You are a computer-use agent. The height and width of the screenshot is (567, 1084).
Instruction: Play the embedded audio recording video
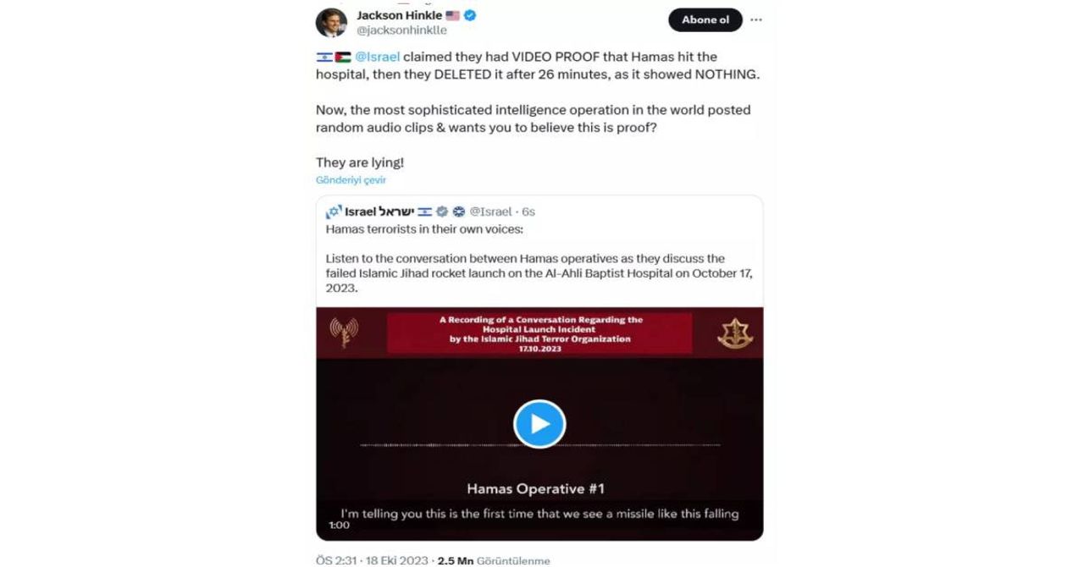click(x=539, y=424)
